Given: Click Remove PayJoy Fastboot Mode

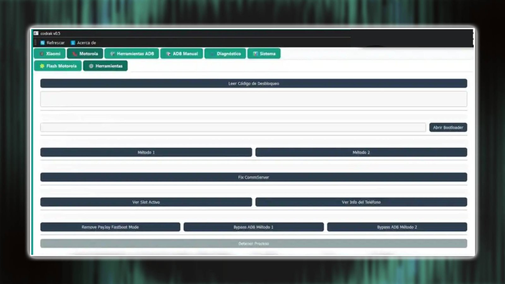Looking at the screenshot, I should (110, 227).
